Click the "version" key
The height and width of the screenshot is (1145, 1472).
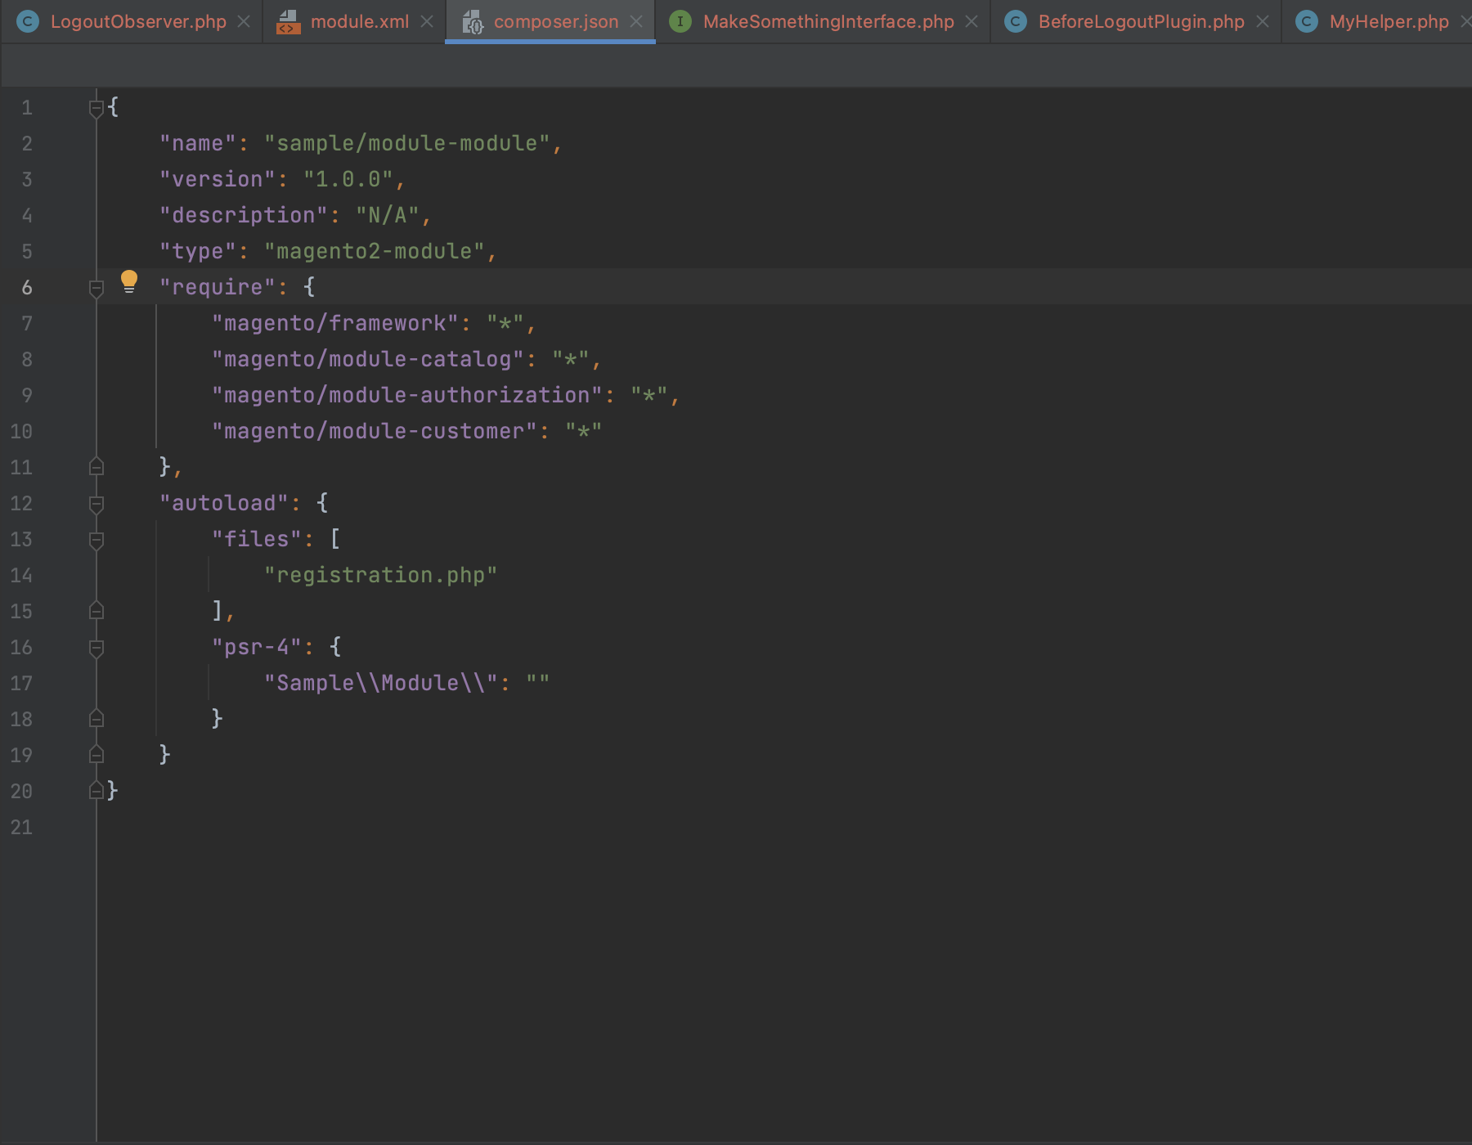[x=218, y=180]
